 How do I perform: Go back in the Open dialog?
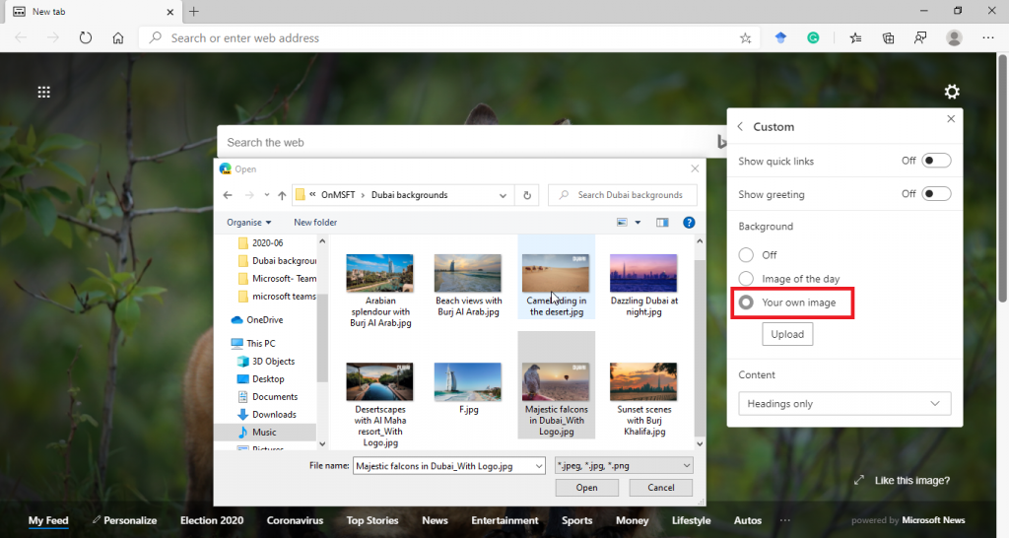(x=228, y=195)
